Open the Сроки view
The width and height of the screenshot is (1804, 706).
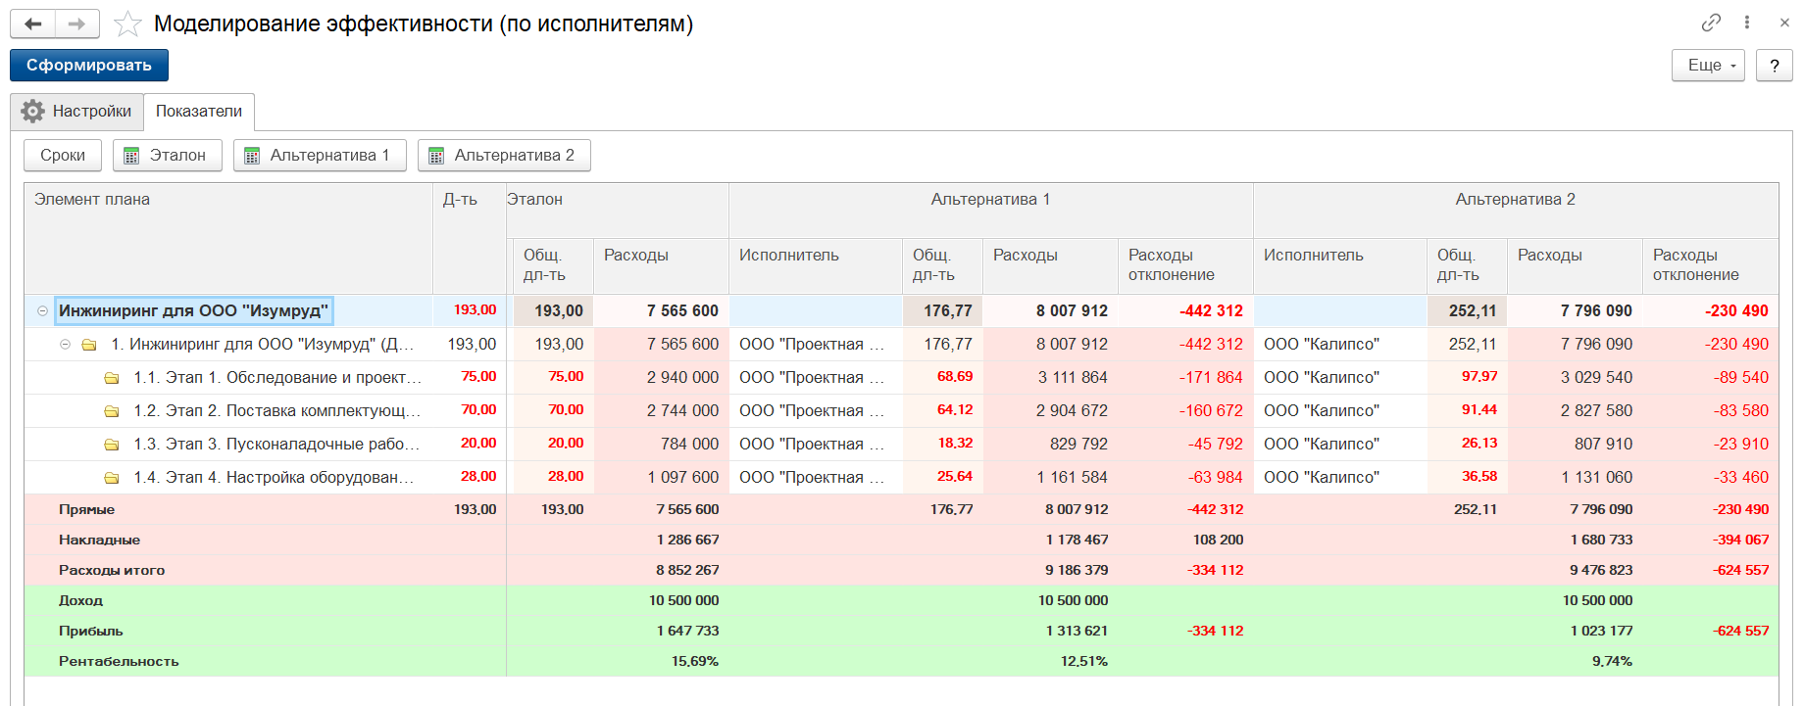click(x=63, y=156)
